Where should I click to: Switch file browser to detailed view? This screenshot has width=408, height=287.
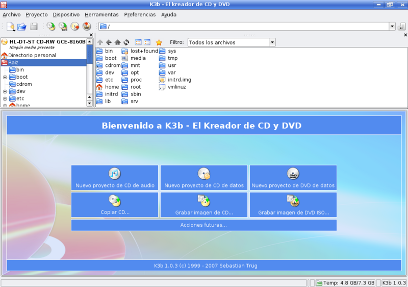click(147, 42)
